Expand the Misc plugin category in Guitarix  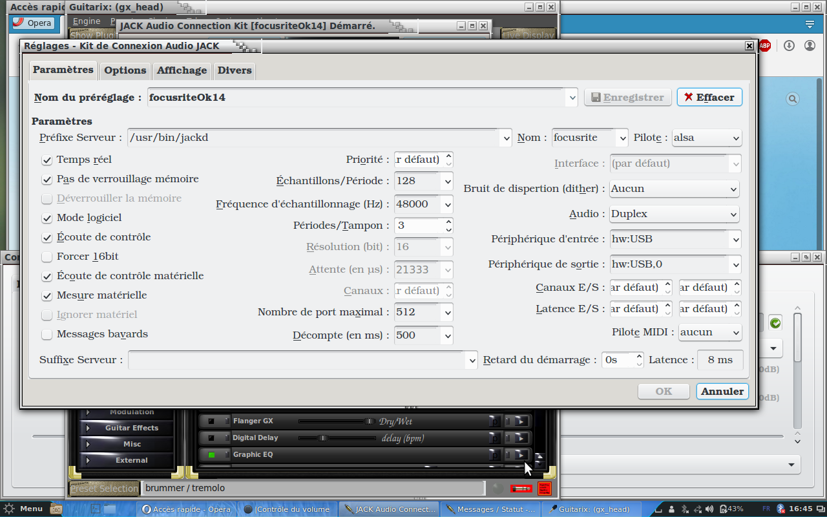click(127, 444)
